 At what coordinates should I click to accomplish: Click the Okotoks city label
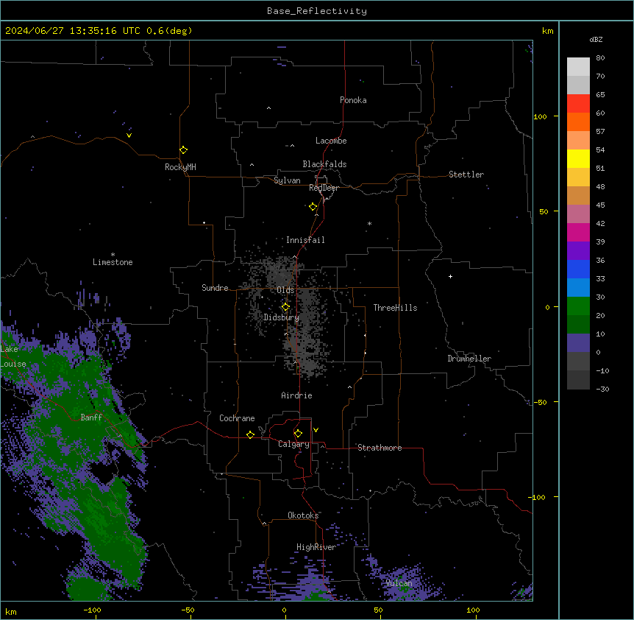pos(303,515)
